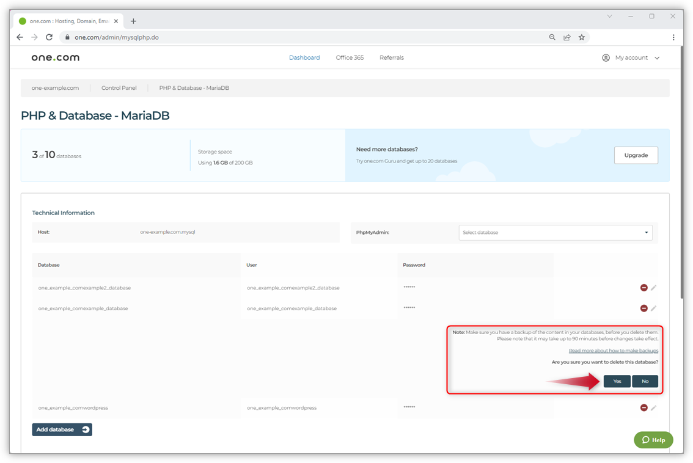Screen dimensions: 693x463
Task: View site security via the padlock icon
Action: (67, 37)
